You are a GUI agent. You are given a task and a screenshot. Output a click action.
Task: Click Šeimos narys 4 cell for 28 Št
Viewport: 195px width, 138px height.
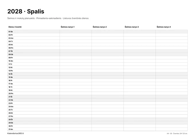[x=171, y=119]
